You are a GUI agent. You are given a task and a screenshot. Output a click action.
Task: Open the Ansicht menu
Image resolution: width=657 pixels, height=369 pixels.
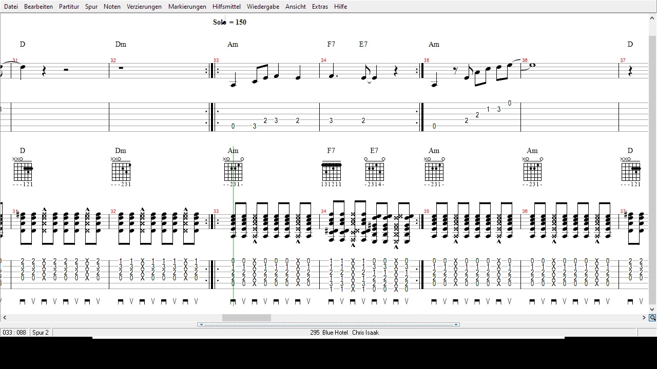pyautogui.click(x=296, y=7)
